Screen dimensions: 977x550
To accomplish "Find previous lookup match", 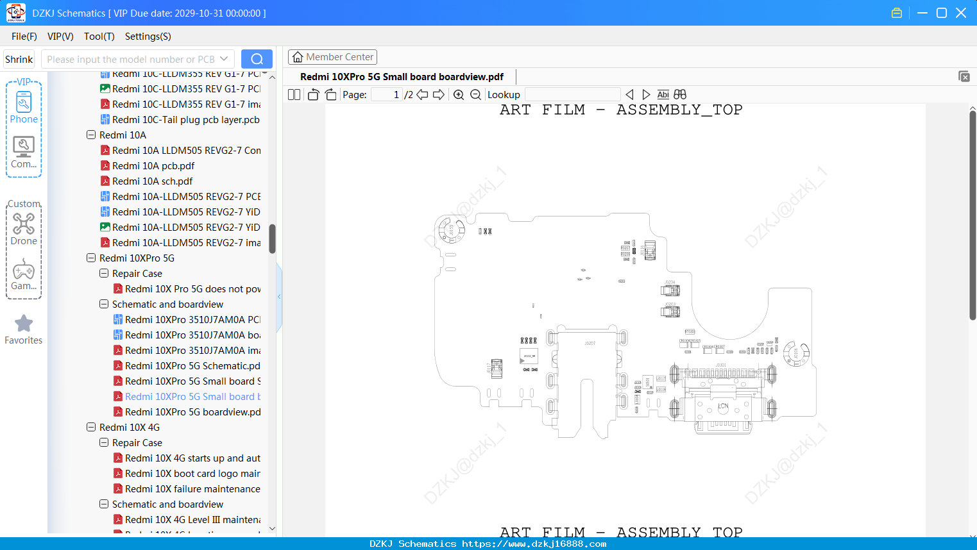I will coord(629,95).
